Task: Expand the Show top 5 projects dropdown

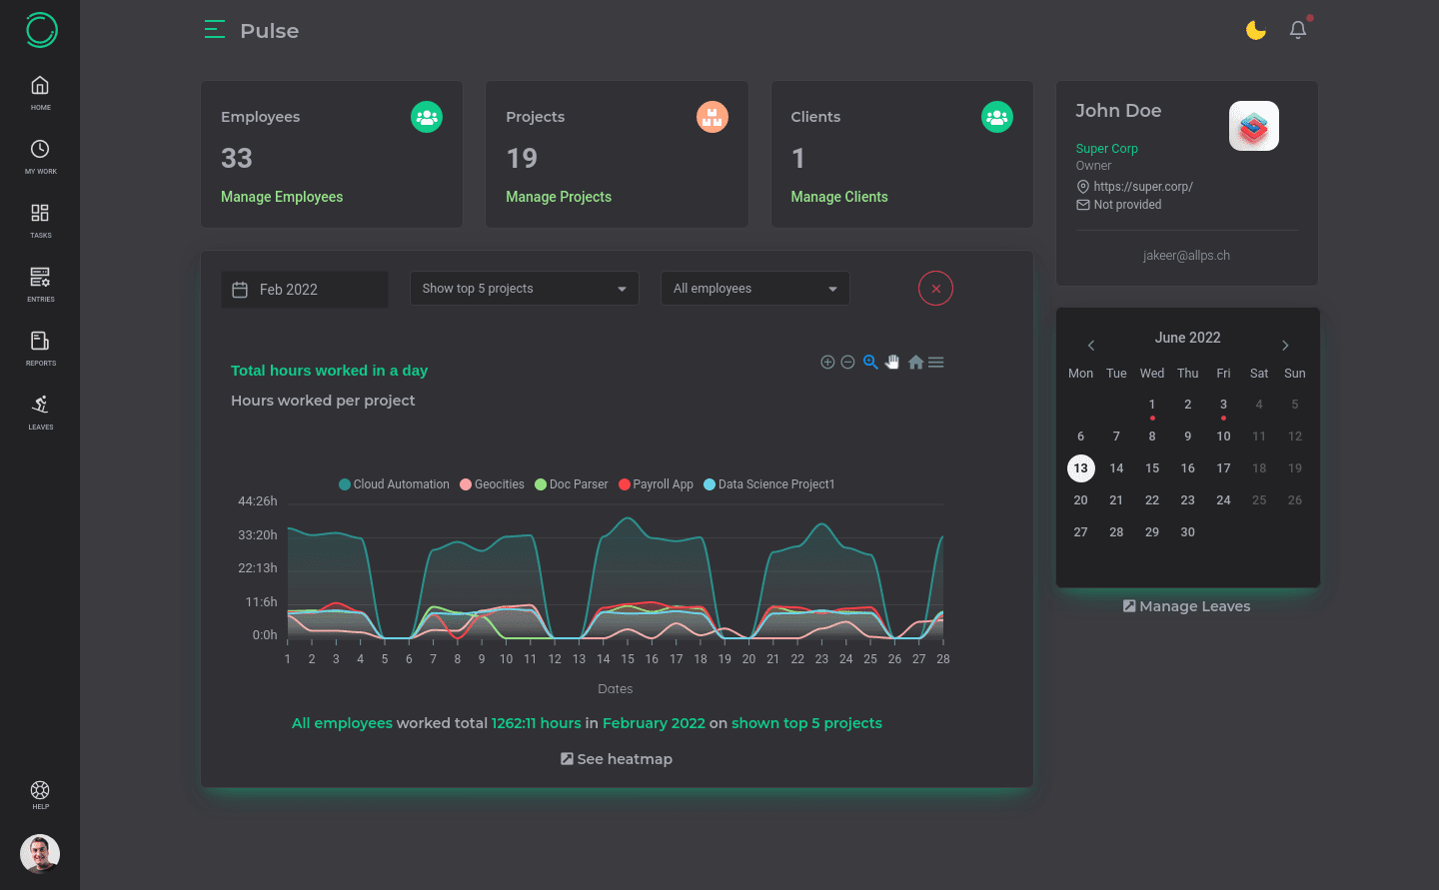Action: click(524, 289)
